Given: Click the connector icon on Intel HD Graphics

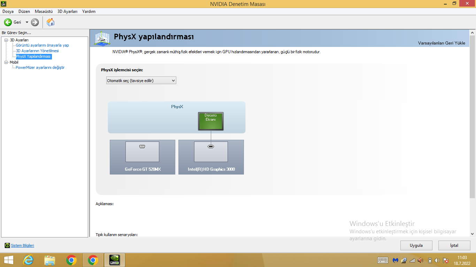Looking at the screenshot, I should [x=211, y=146].
